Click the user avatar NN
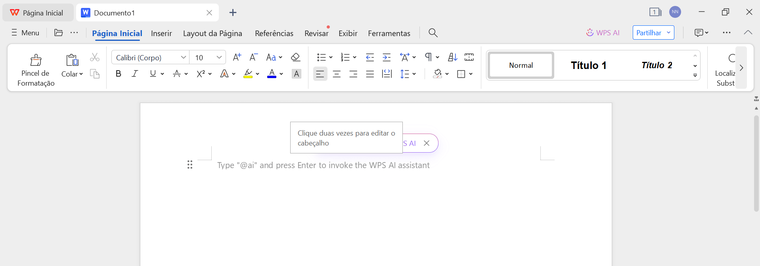 tap(675, 12)
